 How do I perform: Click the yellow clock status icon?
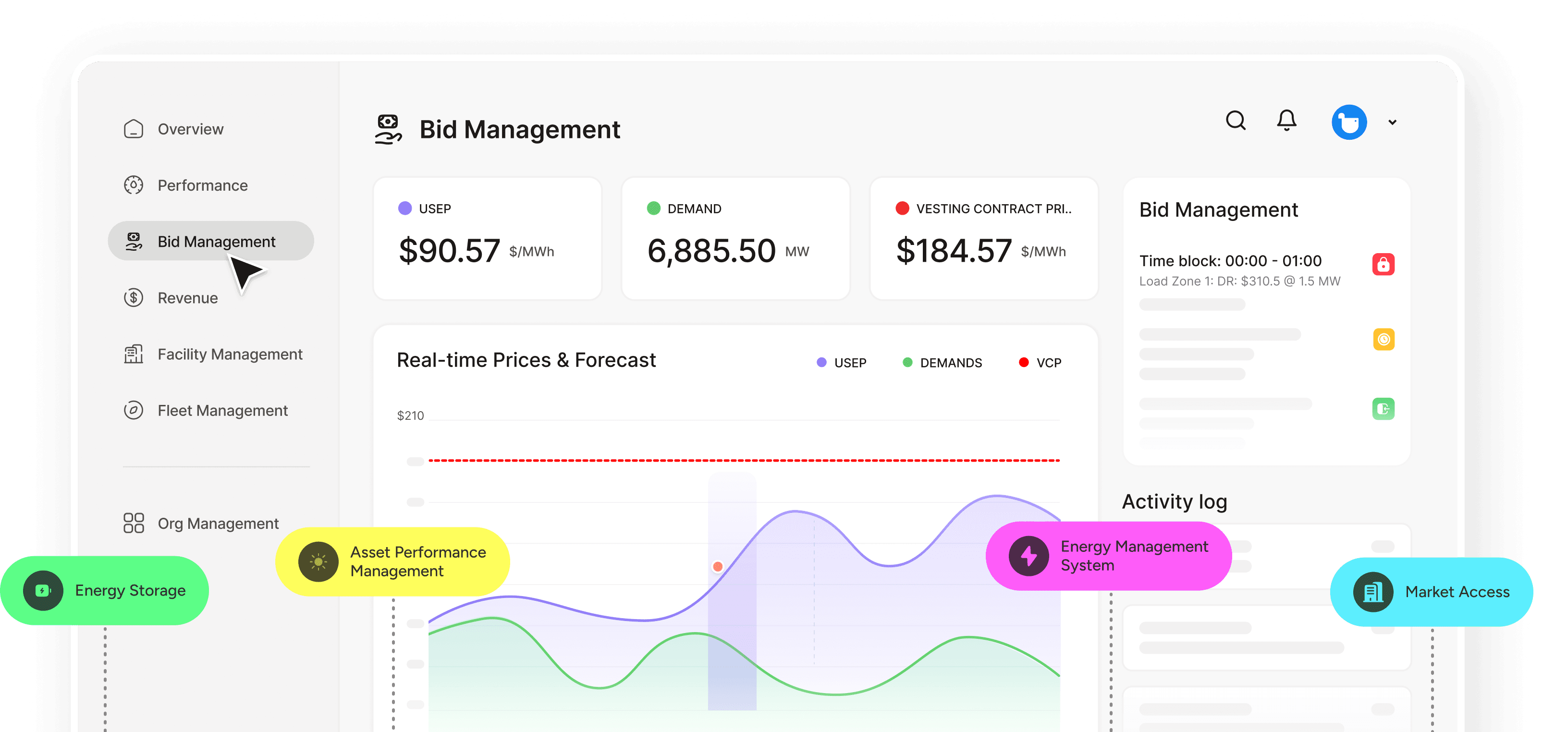pyautogui.click(x=1383, y=340)
